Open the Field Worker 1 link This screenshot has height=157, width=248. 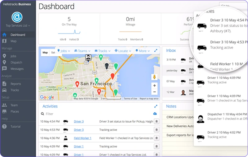(82, 138)
